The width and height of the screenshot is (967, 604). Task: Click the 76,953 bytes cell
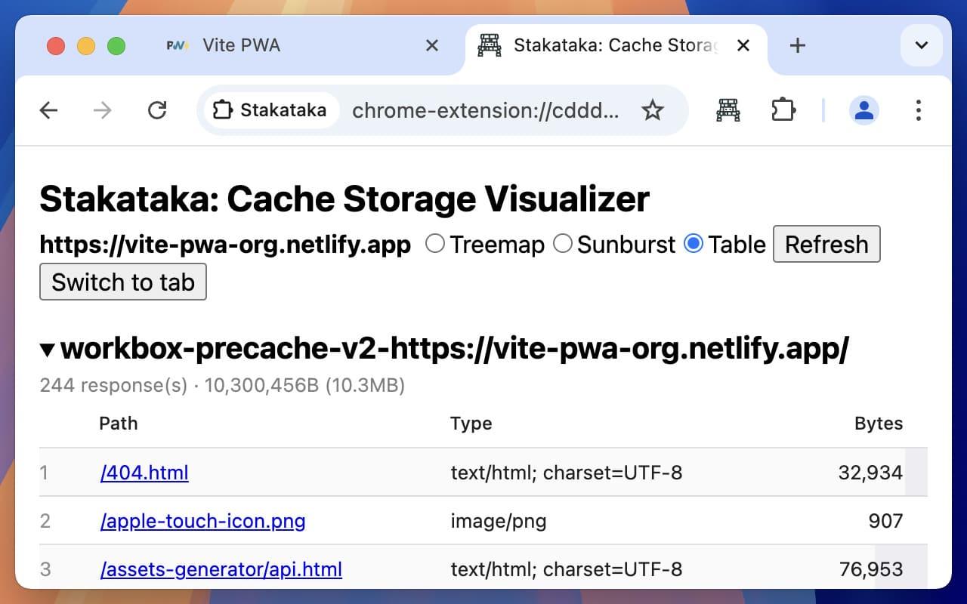click(x=870, y=569)
